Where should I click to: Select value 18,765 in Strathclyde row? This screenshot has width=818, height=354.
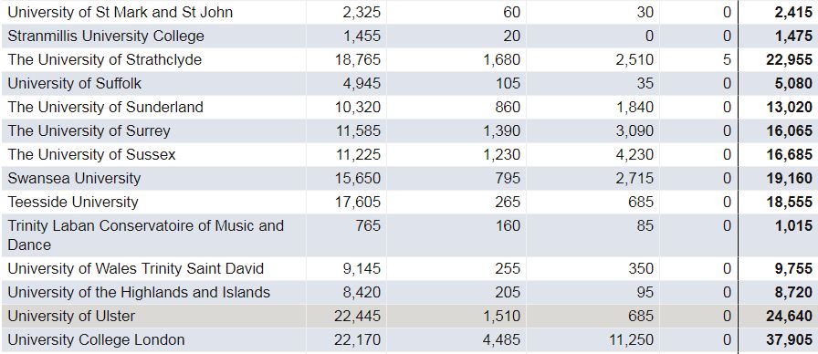[x=357, y=59]
